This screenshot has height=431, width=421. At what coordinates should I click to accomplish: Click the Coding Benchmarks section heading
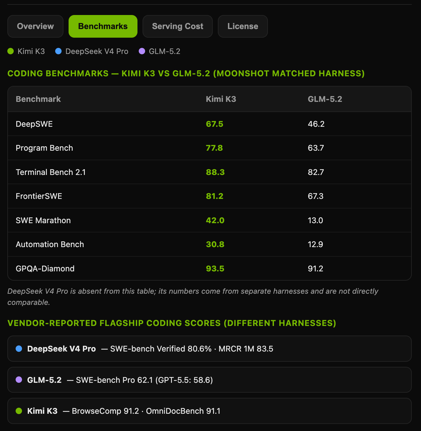tap(186, 73)
